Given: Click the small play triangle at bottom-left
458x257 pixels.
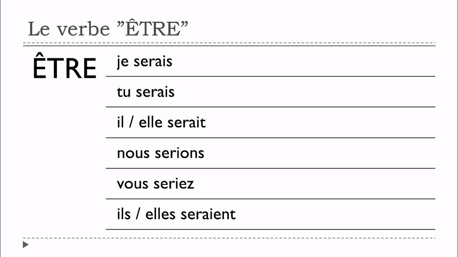Looking at the screenshot, I should (x=25, y=245).
